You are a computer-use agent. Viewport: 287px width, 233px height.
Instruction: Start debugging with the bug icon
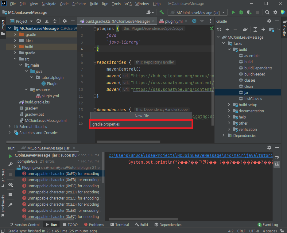pos(241,12)
